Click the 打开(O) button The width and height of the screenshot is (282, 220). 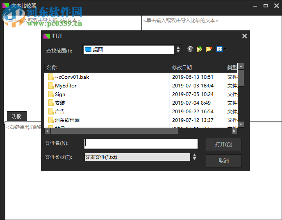click(x=224, y=144)
